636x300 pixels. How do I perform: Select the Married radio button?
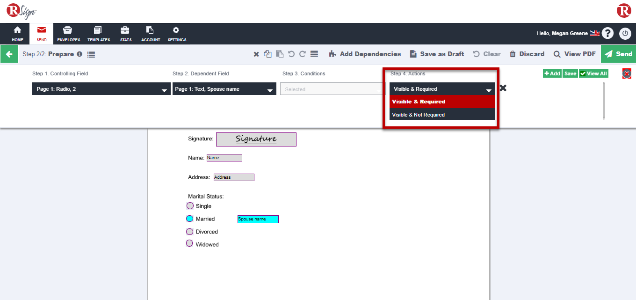pos(190,219)
